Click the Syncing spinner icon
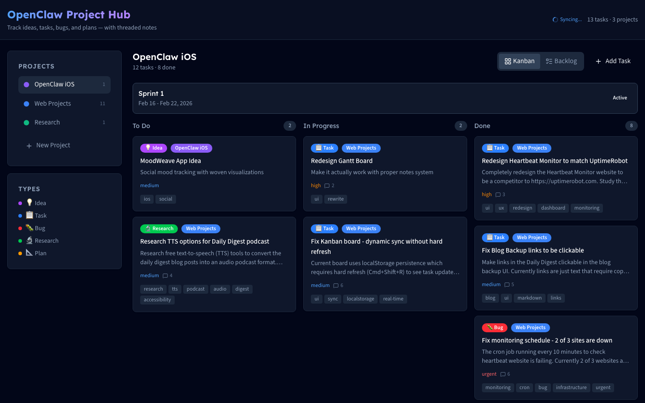This screenshot has width=645, height=403. 555,20
